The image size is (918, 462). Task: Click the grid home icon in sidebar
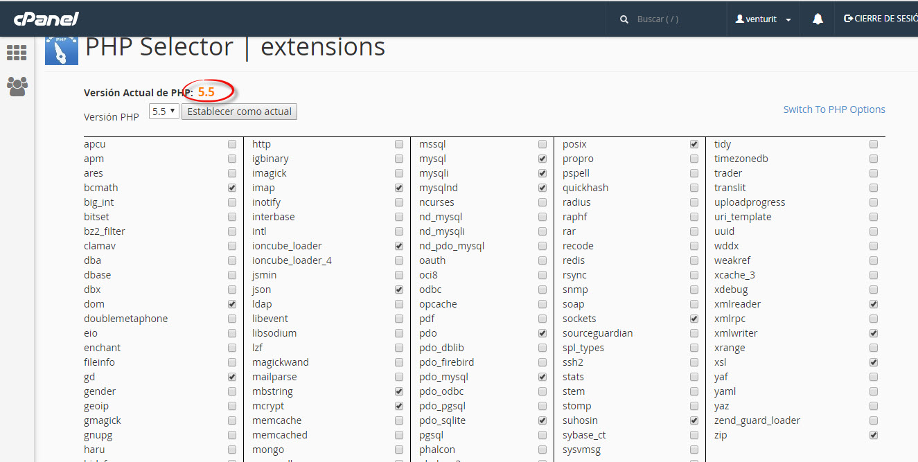[17, 53]
